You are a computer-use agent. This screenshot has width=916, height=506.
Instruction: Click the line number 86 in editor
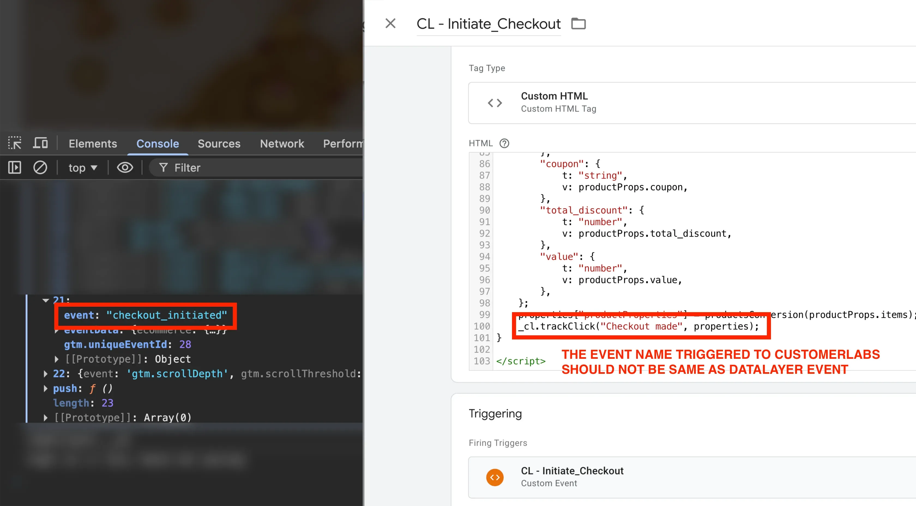484,164
